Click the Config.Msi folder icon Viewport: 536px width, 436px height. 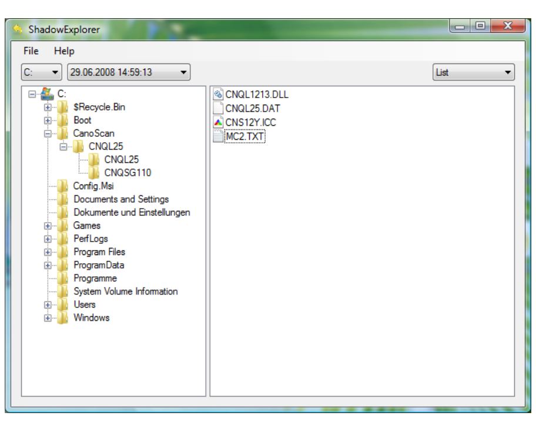62,186
